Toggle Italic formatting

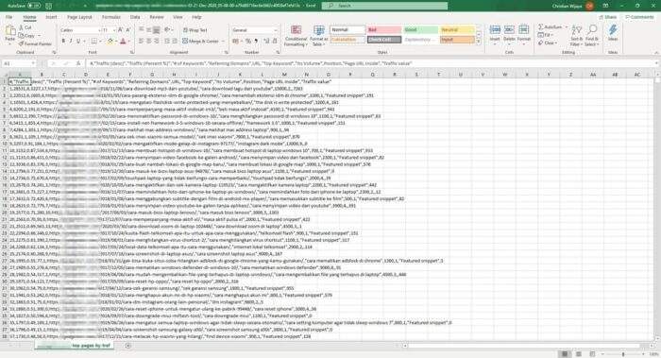click(71, 42)
